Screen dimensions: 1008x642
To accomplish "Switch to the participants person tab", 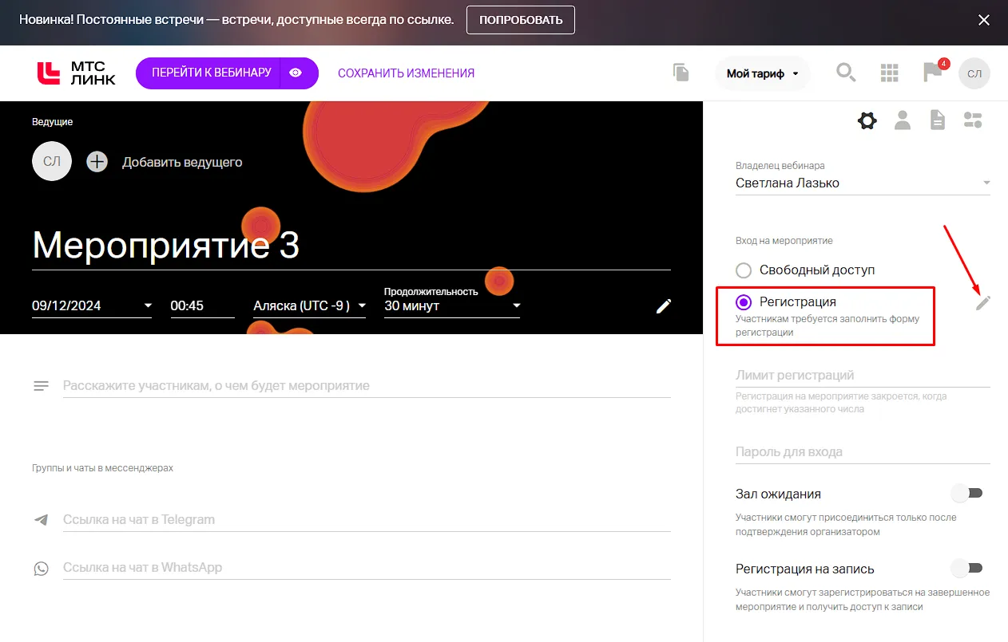I will 903,120.
